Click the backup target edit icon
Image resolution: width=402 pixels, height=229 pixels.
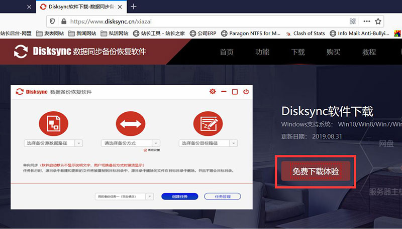pos(208,124)
